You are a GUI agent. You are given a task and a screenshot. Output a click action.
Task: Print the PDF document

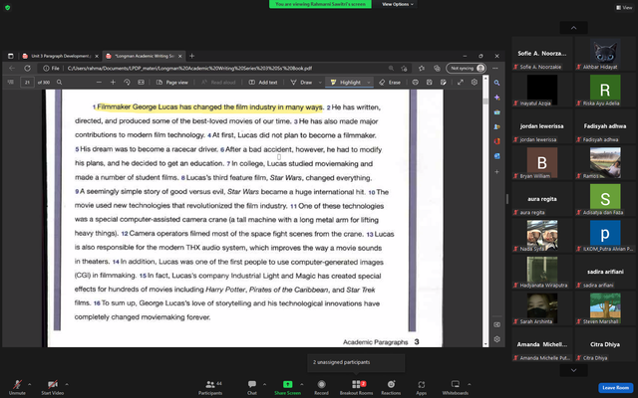tap(415, 82)
